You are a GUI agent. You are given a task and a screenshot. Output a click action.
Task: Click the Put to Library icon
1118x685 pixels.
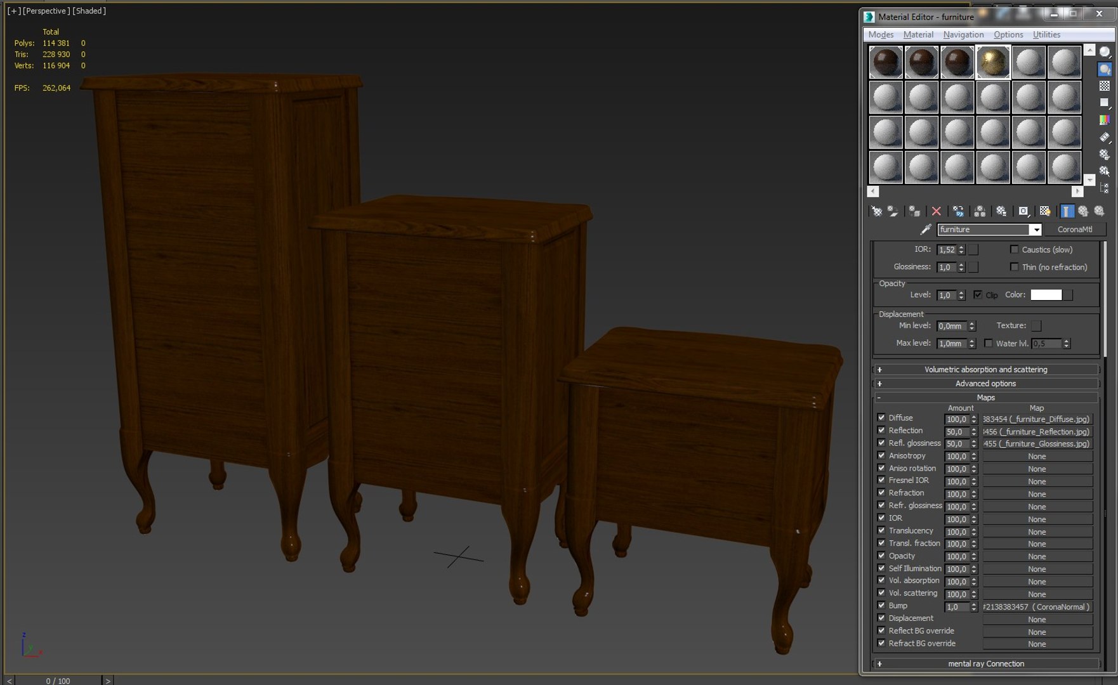1001,211
